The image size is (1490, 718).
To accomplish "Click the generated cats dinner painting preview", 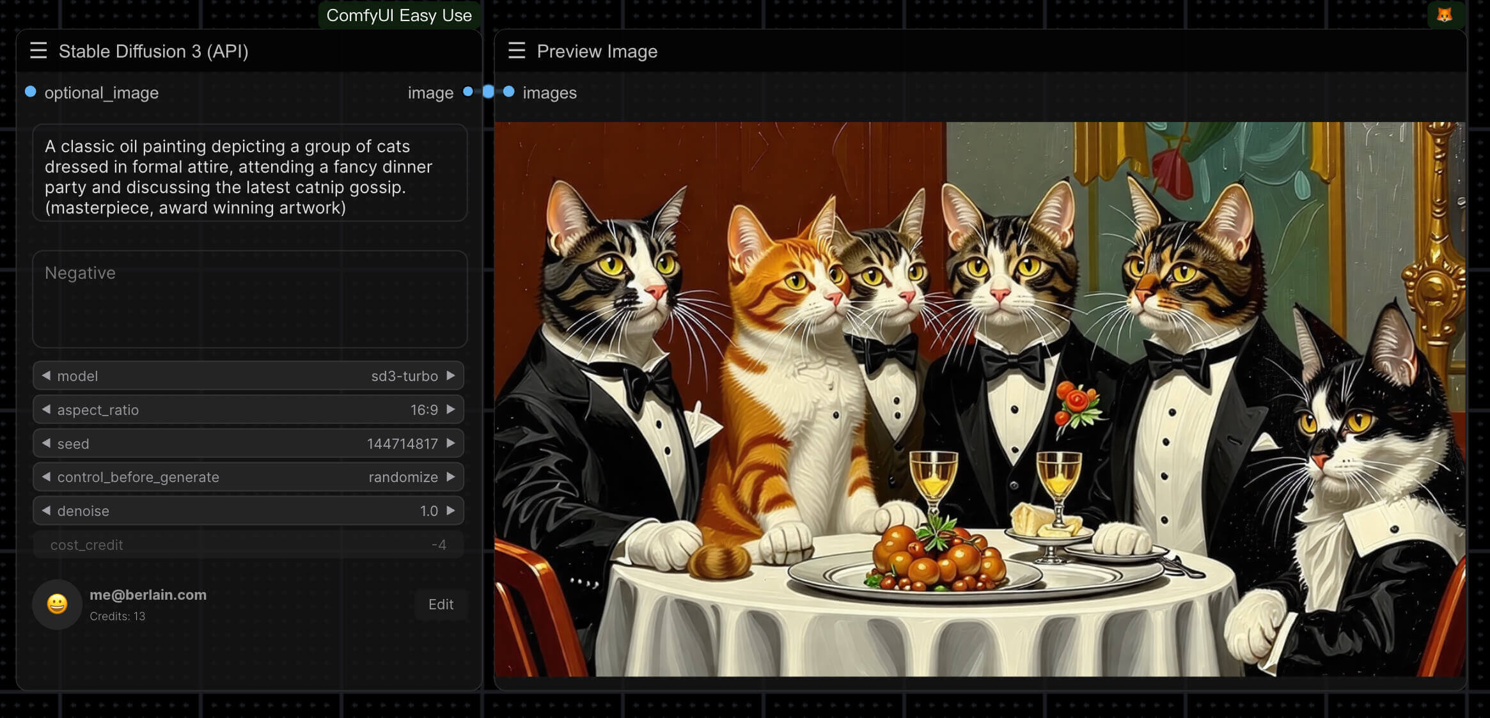I will click(980, 399).
